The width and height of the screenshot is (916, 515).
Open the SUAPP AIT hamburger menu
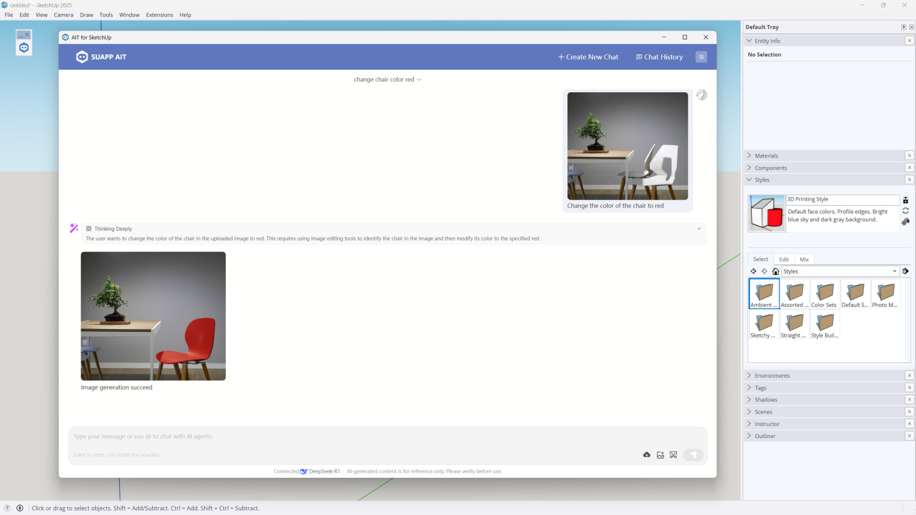point(701,57)
